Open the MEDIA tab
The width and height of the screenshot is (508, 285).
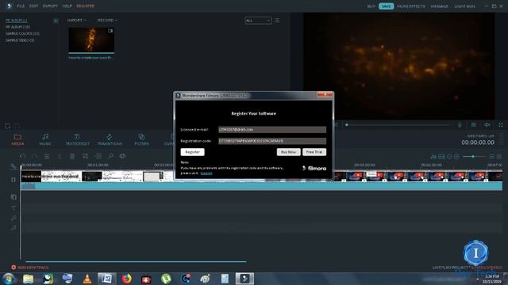[x=17, y=139]
